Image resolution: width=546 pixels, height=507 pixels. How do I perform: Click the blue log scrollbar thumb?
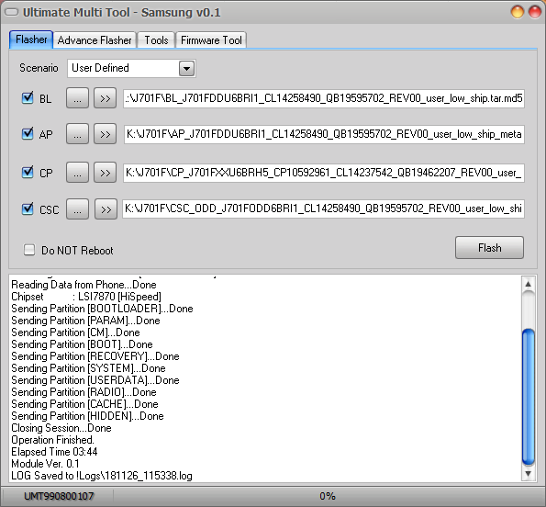(x=529, y=397)
